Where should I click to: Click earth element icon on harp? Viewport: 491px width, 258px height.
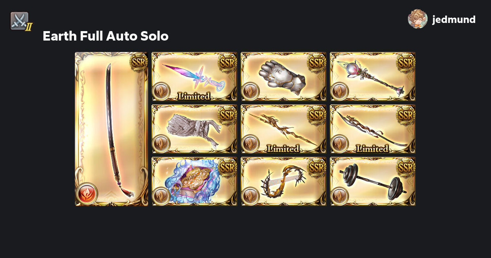250,196
